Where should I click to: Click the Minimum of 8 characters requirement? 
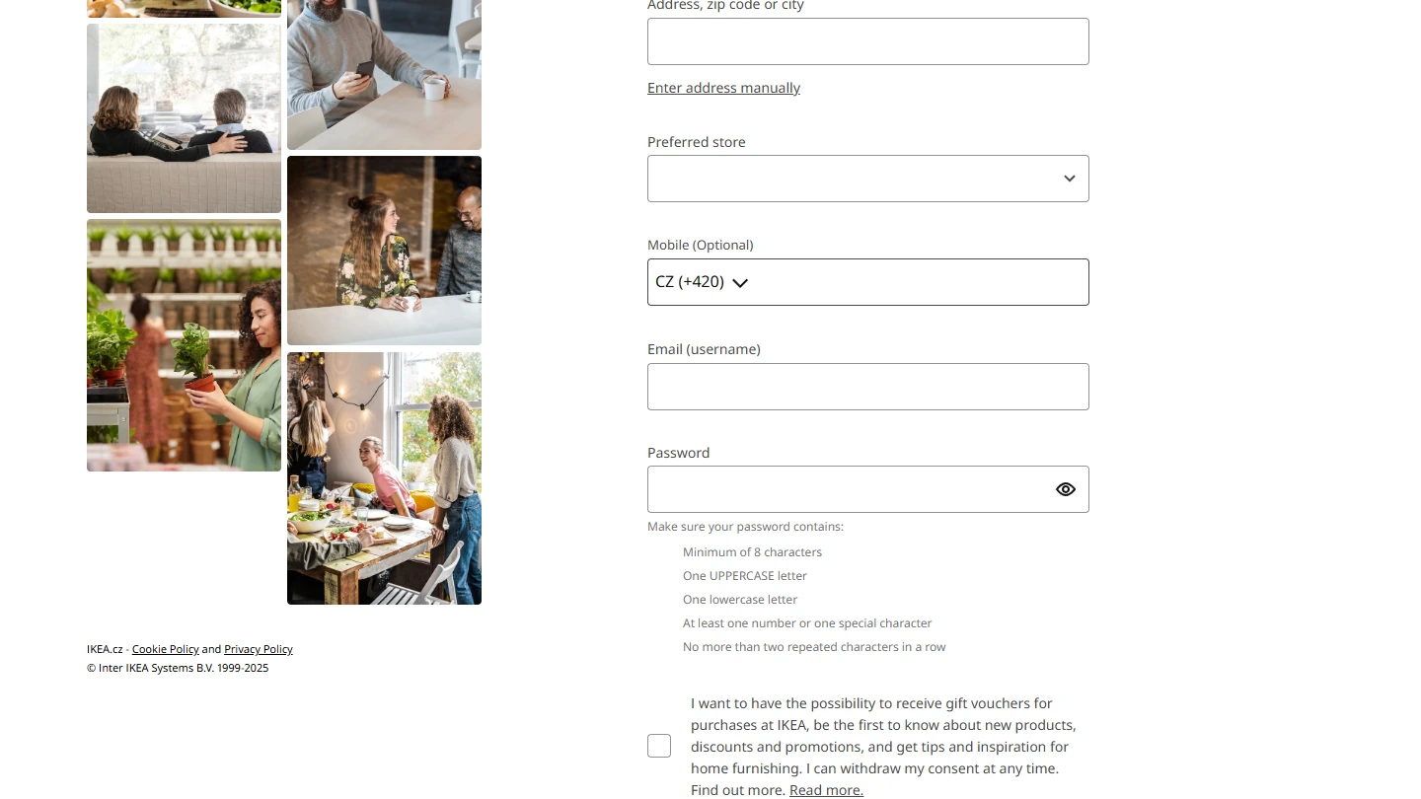752,552
